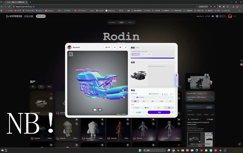Toggle the Sim-Ready Off switch
The image size is (243, 153).
154,94
